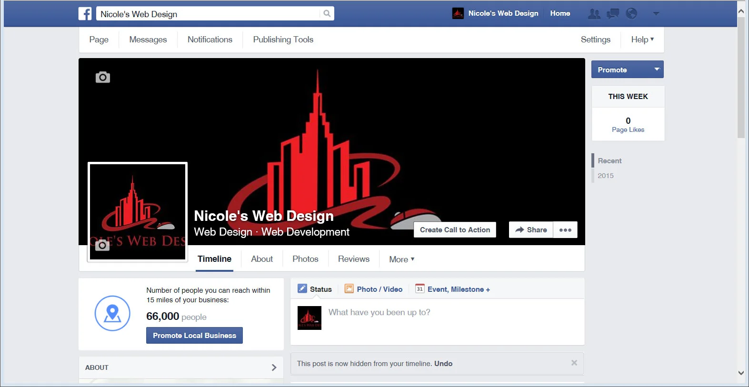Open account menu arrow in top bar

pyautogui.click(x=656, y=14)
